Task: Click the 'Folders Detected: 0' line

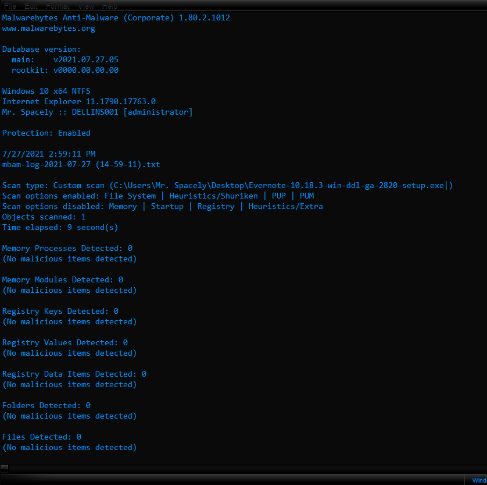Action: point(46,405)
